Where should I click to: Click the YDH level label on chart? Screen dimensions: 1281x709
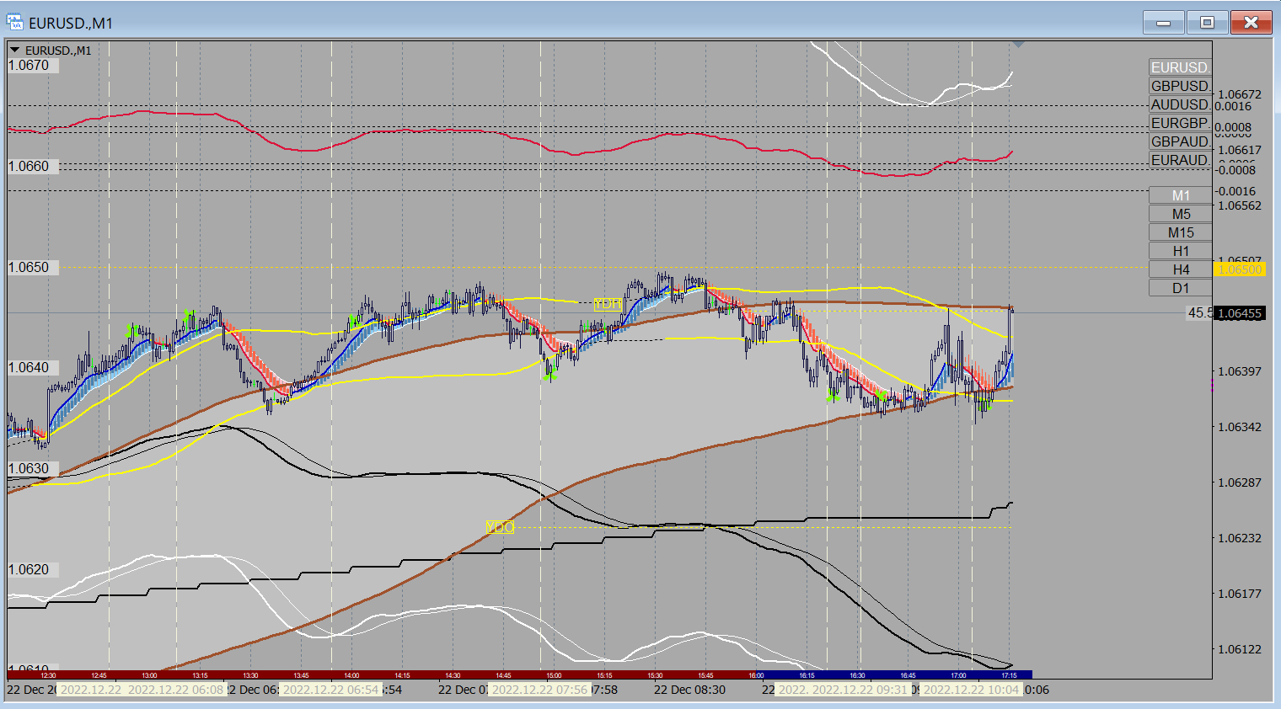pos(608,304)
